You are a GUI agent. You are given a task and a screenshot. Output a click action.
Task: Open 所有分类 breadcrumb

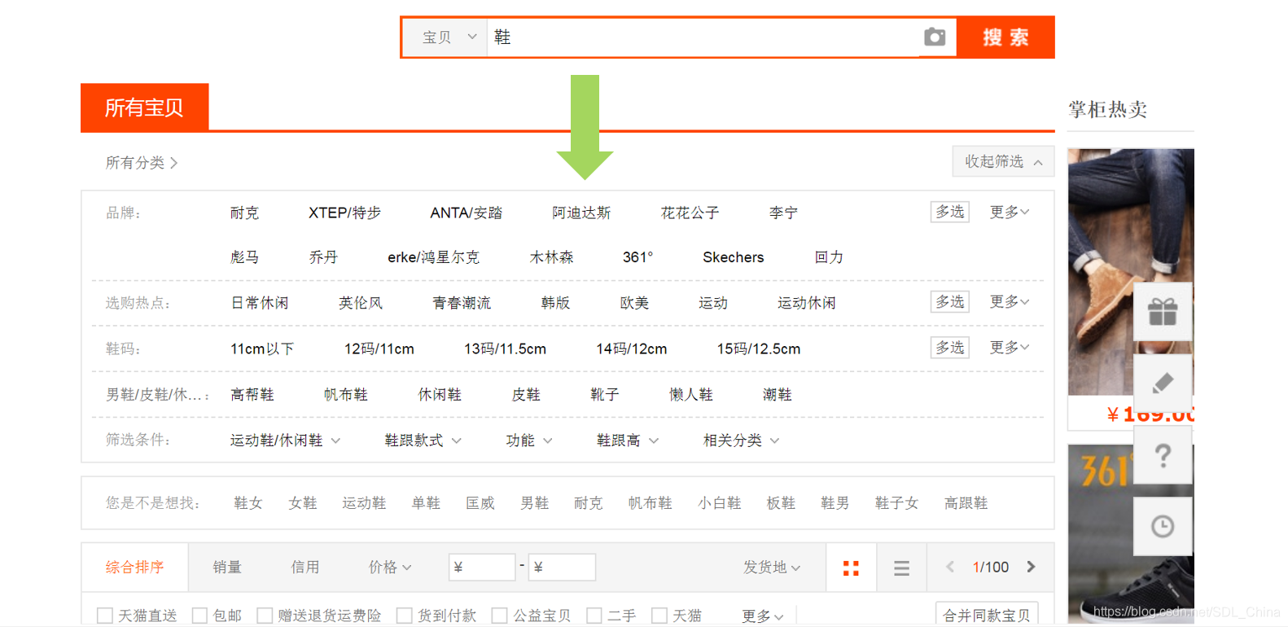pyautogui.click(x=142, y=163)
